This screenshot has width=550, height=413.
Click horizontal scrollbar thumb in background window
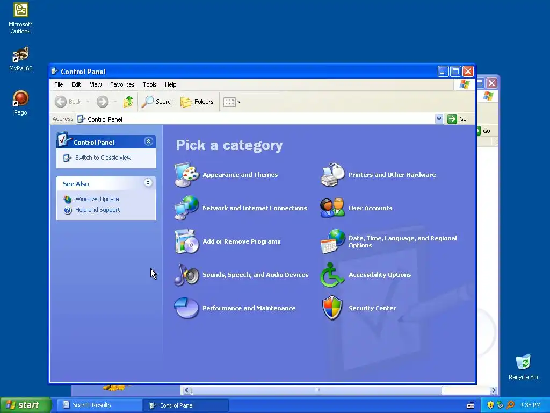(x=317, y=390)
